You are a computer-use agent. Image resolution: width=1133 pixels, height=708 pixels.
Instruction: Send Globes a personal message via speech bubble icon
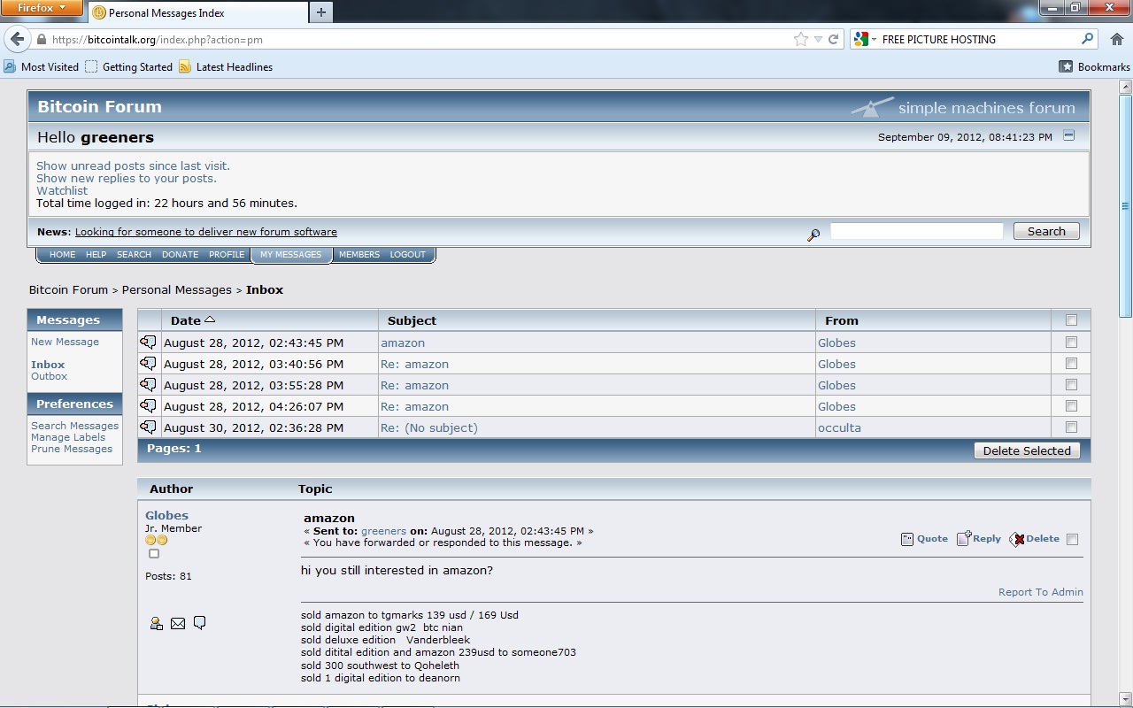[200, 623]
